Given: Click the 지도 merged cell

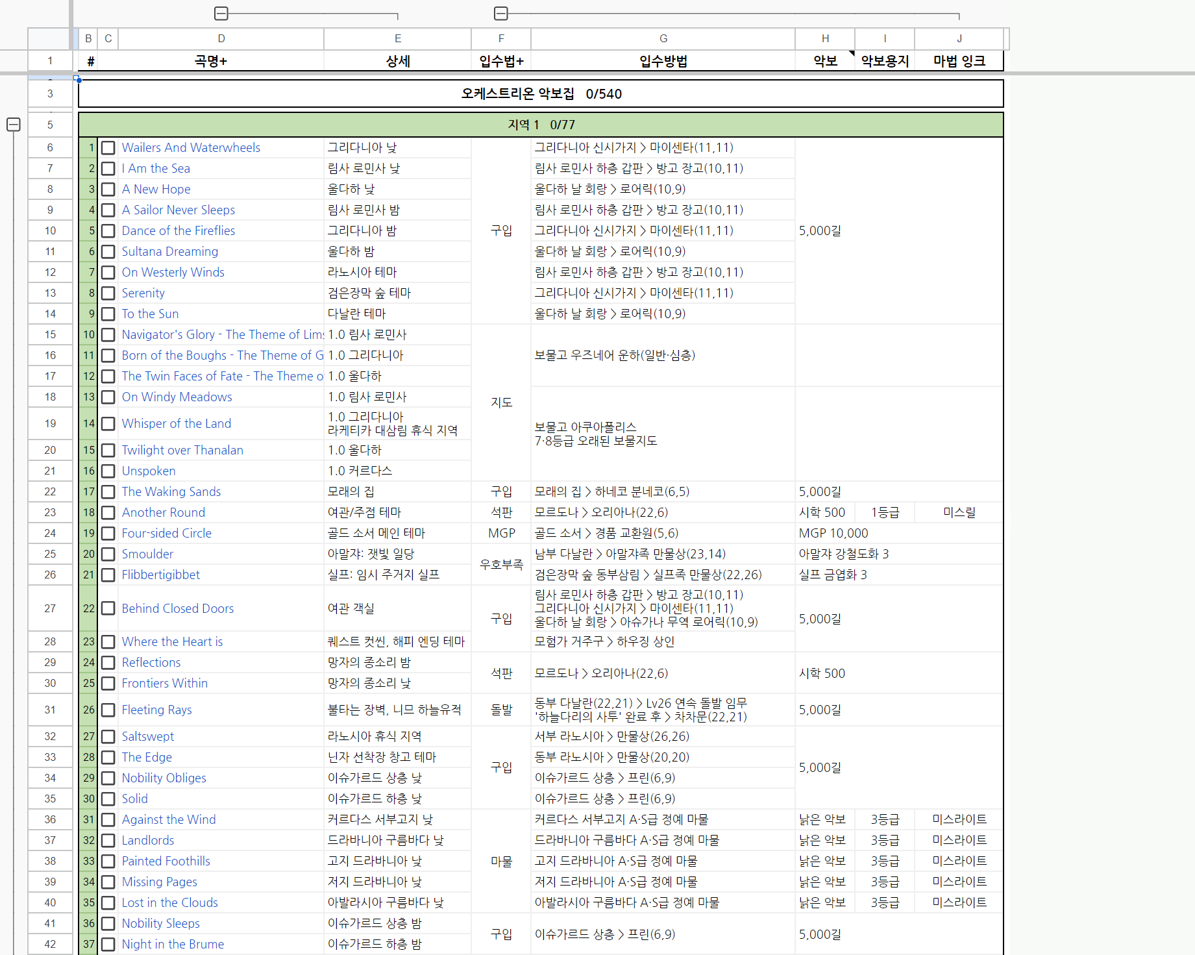Looking at the screenshot, I should coord(501,403).
